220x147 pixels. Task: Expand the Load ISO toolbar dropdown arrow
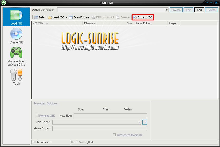click(66, 17)
